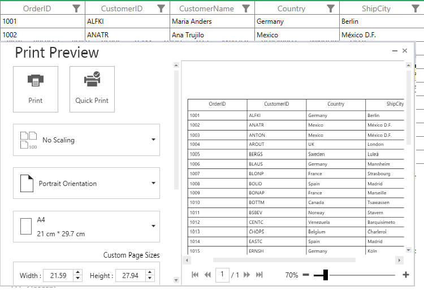
Task: Click the zoom slider thumb
Action: pos(326,275)
